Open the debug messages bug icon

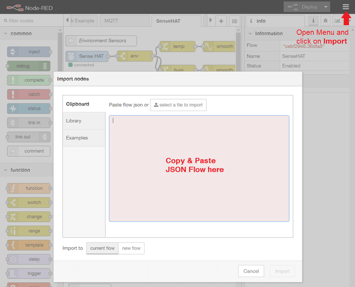click(325, 21)
